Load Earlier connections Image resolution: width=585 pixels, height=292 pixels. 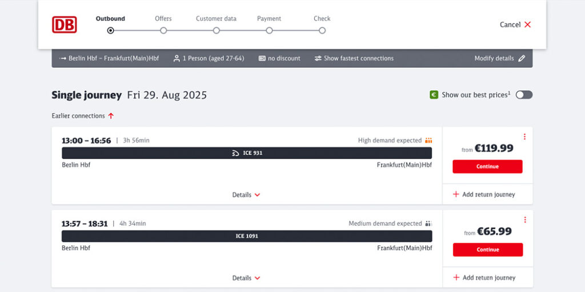coord(83,116)
